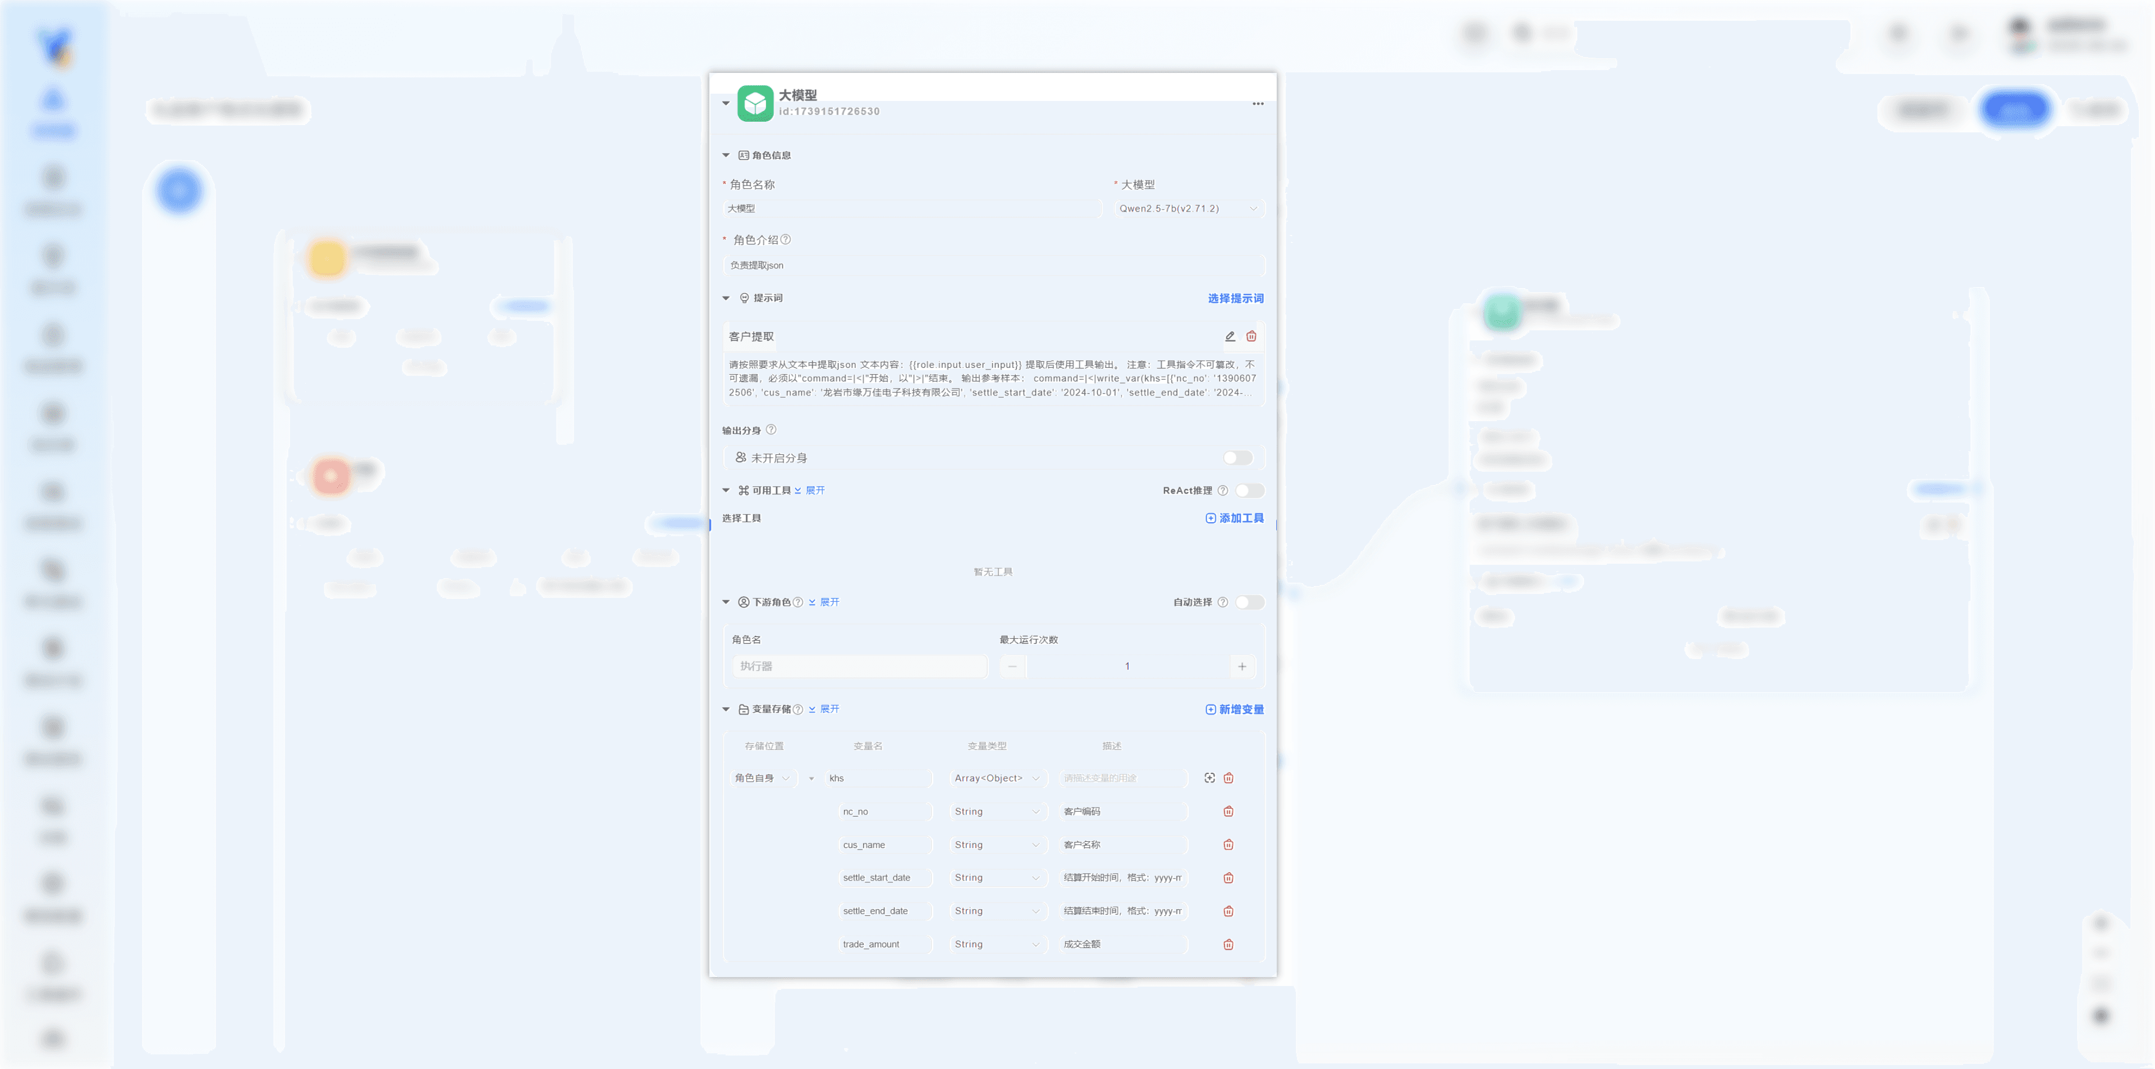Click the edit pencil icon for 客户提取 prompt
Image resolution: width=2155 pixels, height=1069 pixels.
[x=1230, y=336]
